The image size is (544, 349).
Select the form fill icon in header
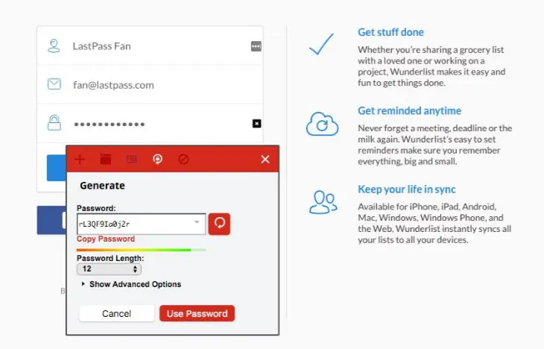(131, 160)
